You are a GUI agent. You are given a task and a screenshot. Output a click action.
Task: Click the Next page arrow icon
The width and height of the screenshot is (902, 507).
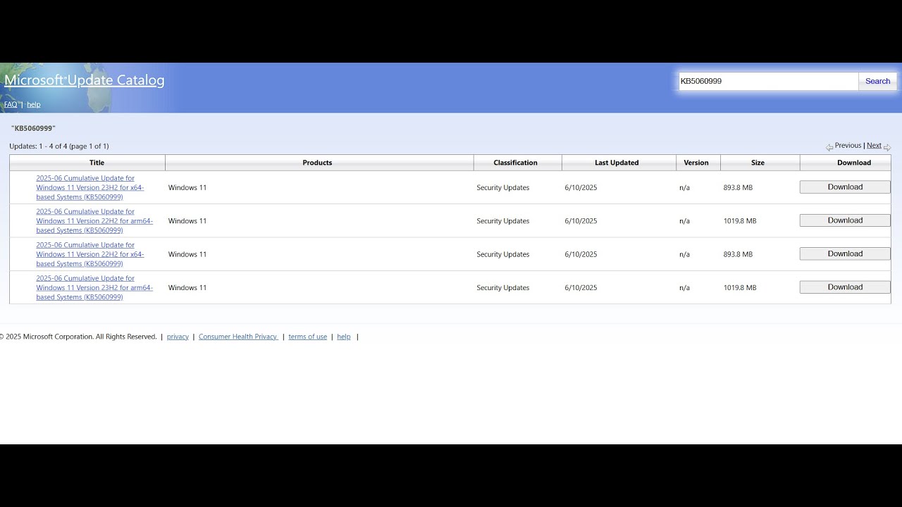point(887,147)
